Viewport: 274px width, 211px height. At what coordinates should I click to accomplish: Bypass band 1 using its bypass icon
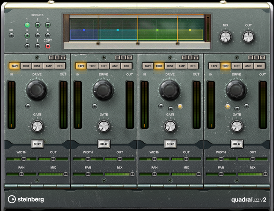click(x=63, y=57)
